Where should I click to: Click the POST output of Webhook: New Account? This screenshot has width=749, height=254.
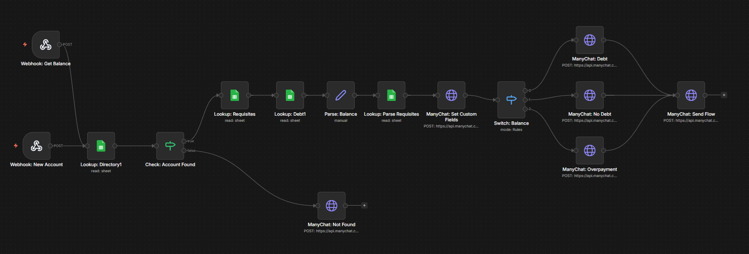click(51, 146)
